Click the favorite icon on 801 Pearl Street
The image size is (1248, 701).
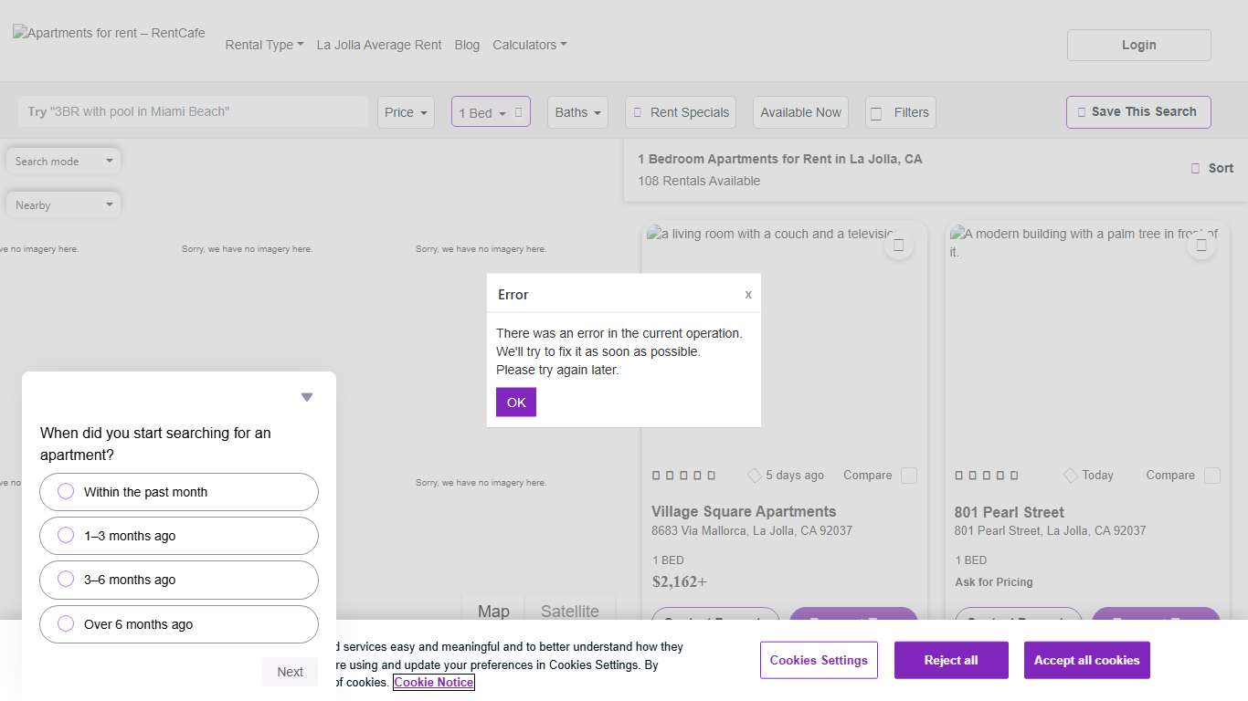pyautogui.click(x=1200, y=246)
